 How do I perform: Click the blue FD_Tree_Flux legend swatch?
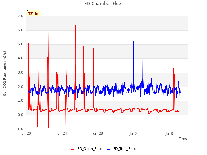tap(108, 149)
